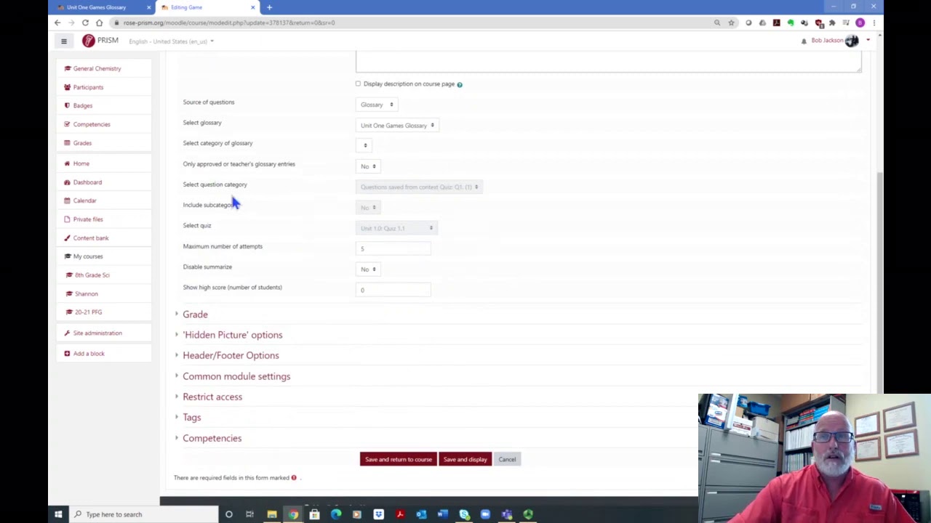
Task: Open the 8th Grade Sci course link
Action: pyautogui.click(x=92, y=275)
